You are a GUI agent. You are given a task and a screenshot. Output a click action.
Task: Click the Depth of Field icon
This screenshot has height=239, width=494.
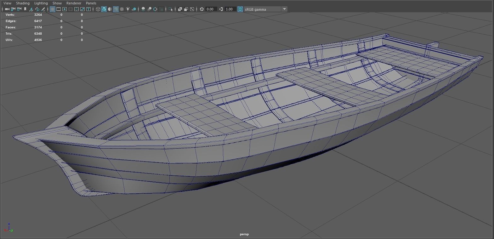[x=161, y=9]
